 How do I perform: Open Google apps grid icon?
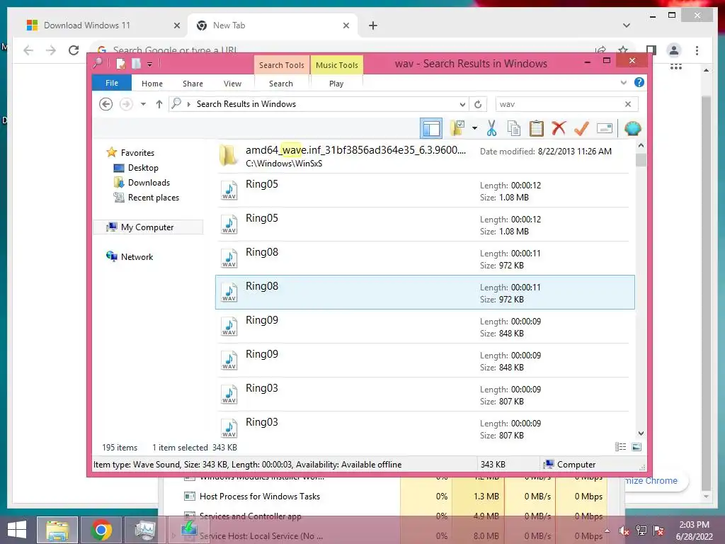click(676, 67)
